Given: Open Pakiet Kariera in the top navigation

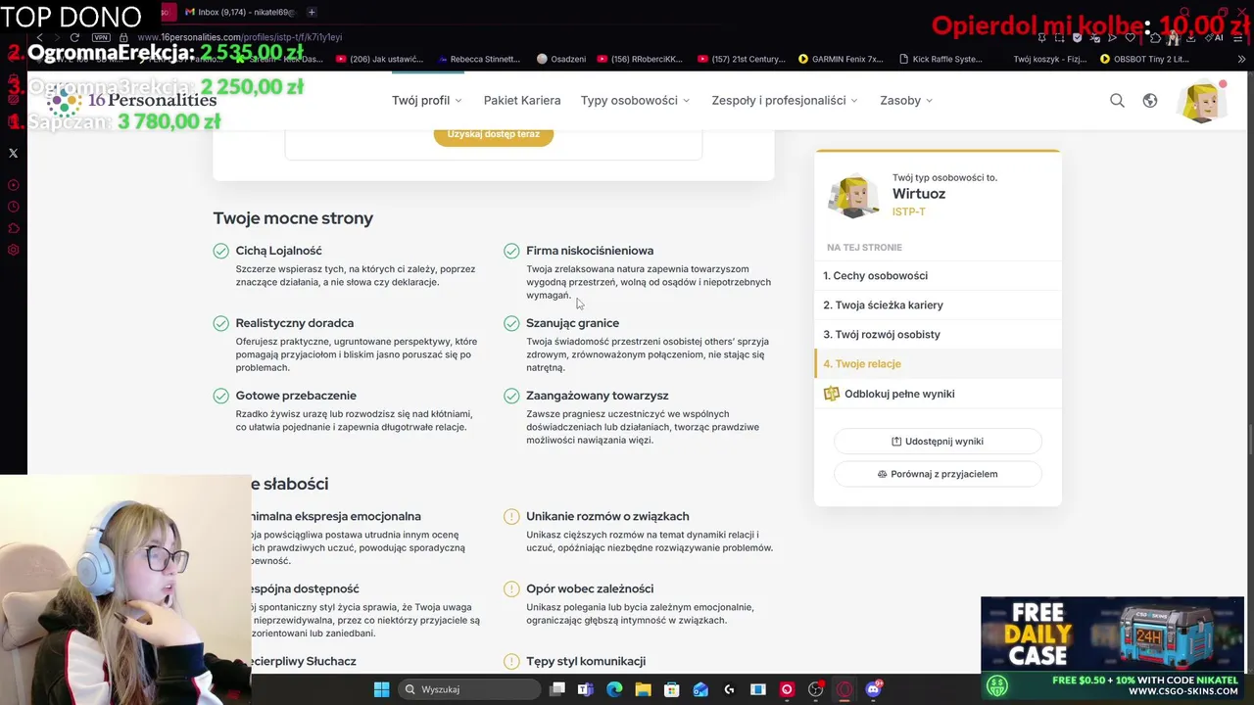Looking at the screenshot, I should click(522, 100).
